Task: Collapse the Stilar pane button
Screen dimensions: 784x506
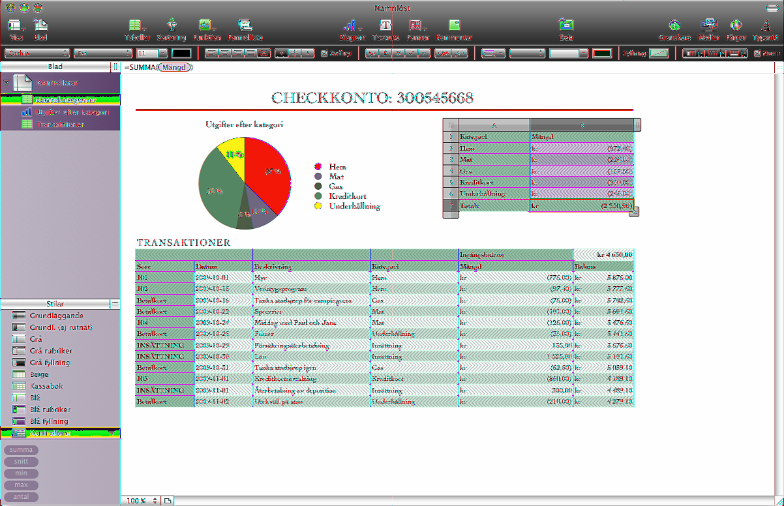Action: [115, 303]
